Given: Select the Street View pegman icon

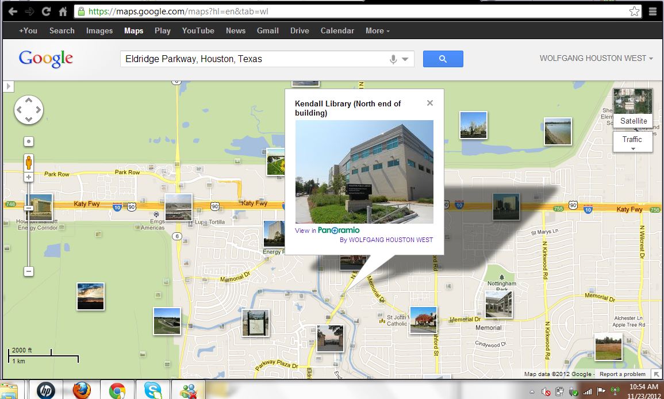Looking at the screenshot, I should (x=29, y=162).
